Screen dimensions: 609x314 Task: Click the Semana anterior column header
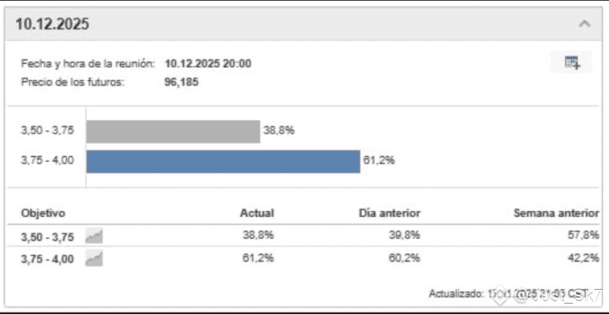tap(556, 213)
